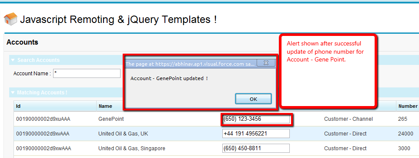
Task: Click the Account Name label
Action: [32, 74]
